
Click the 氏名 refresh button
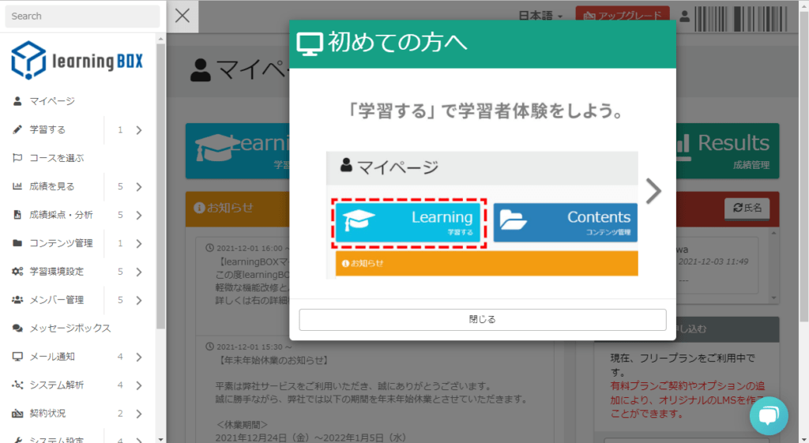click(x=747, y=208)
